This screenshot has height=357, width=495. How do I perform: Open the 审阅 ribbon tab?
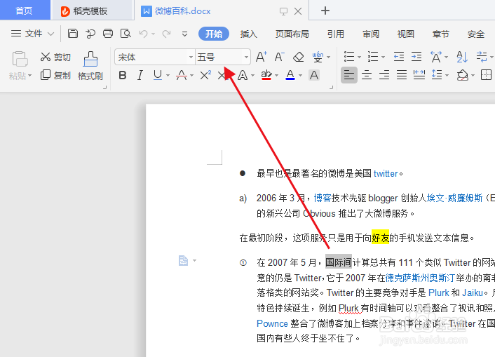click(x=371, y=34)
